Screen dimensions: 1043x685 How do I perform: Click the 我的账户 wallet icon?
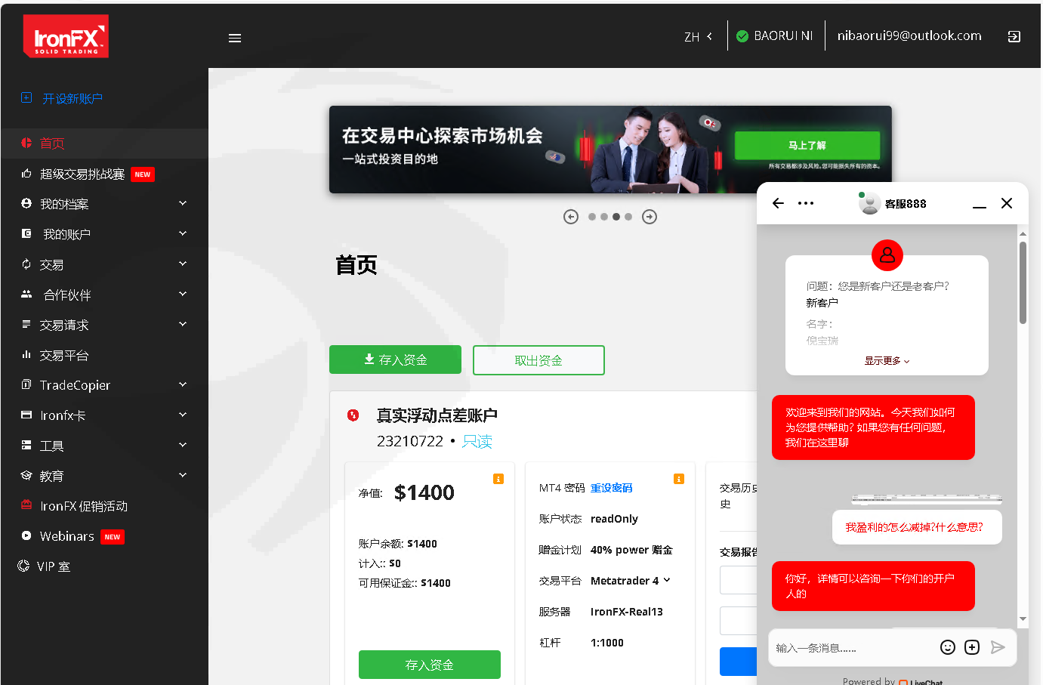(26, 234)
